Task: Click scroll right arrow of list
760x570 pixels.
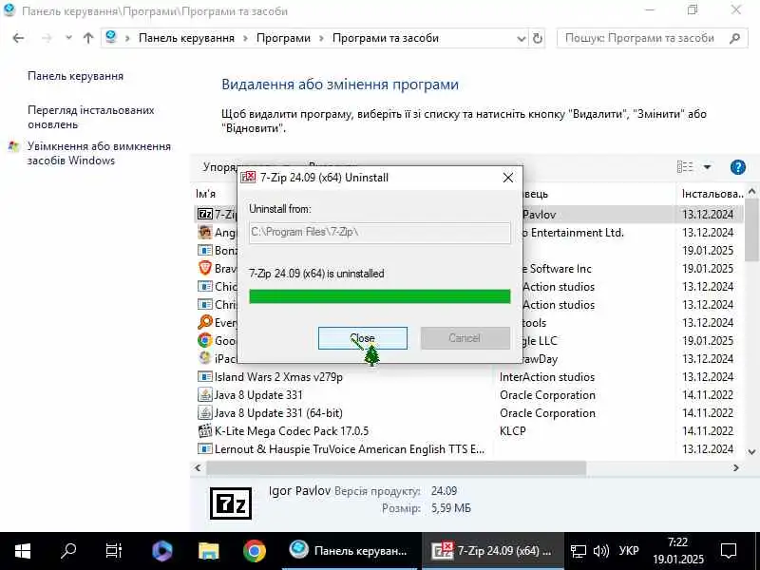Action: tap(735, 467)
